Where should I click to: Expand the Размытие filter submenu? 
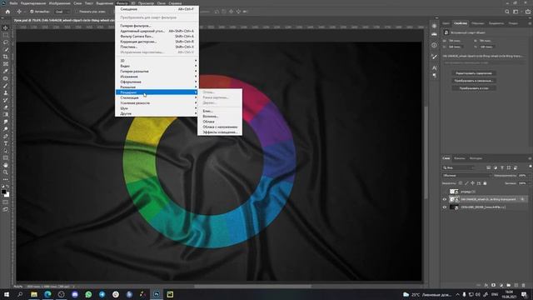(157, 87)
